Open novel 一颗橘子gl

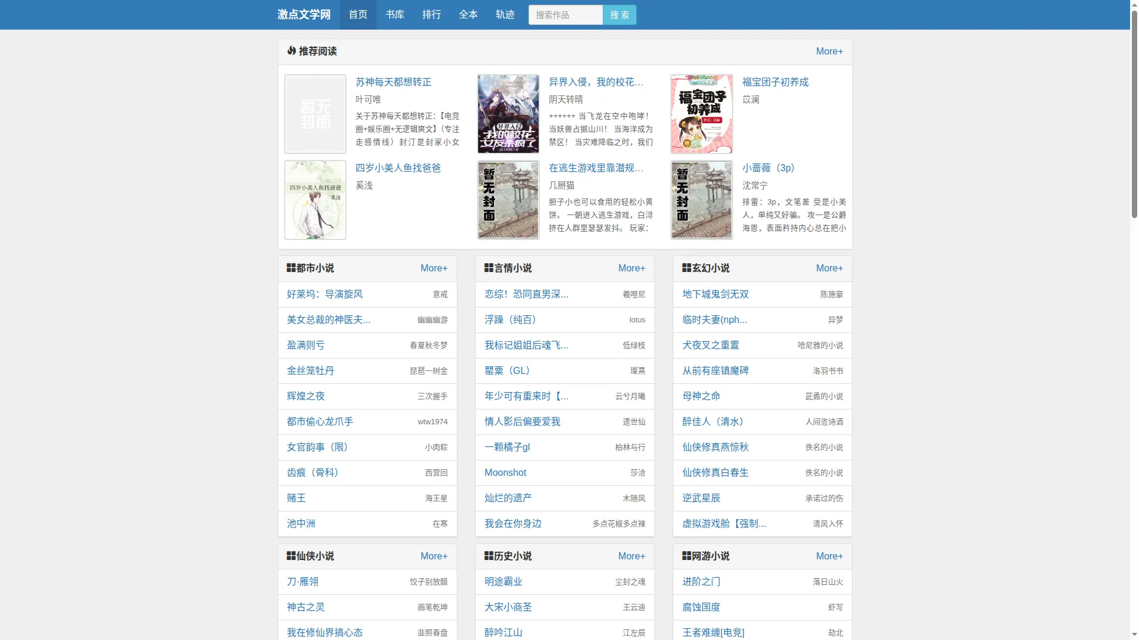pos(507,447)
